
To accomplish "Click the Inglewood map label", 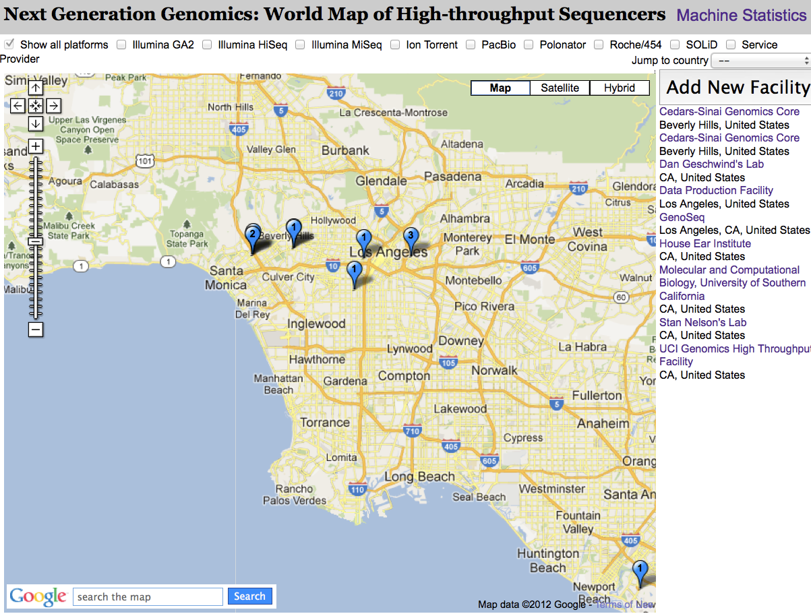I will [316, 324].
